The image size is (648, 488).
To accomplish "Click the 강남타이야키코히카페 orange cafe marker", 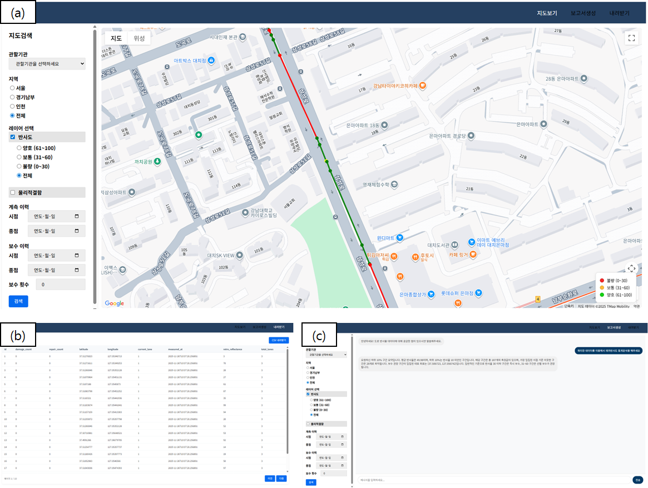I will 423,86.
